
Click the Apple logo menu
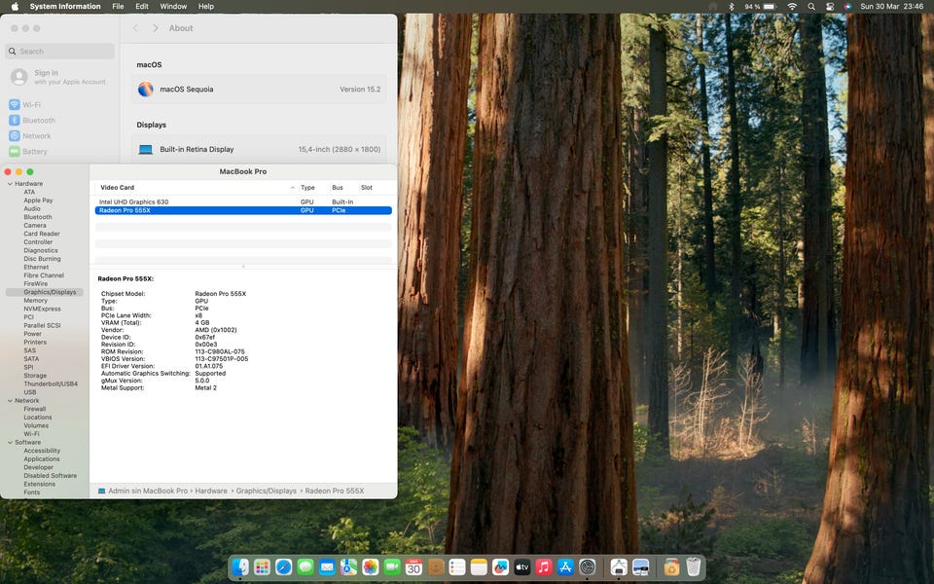[15, 6]
